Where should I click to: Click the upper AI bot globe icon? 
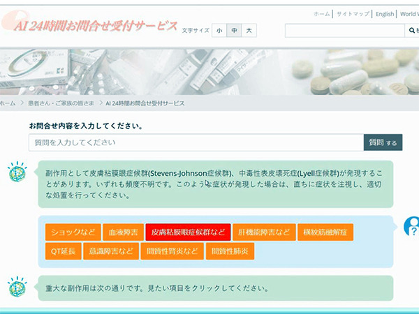17,172
